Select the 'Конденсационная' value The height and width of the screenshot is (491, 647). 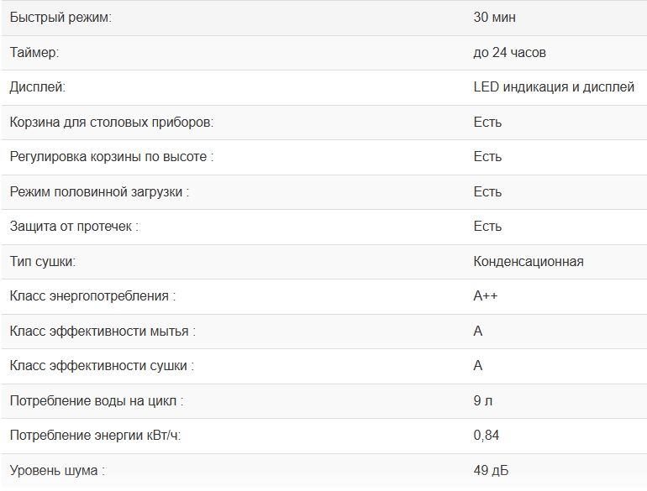pos(528,262)
